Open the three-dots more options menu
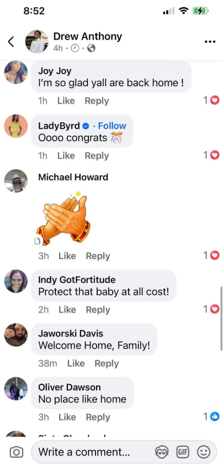223x476 pixels. point(210,42)
